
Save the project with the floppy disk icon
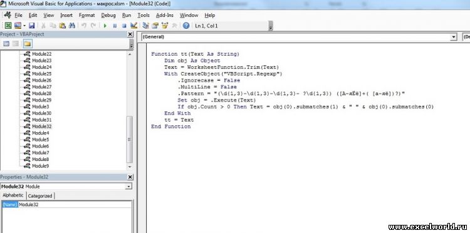click(31, 26)
